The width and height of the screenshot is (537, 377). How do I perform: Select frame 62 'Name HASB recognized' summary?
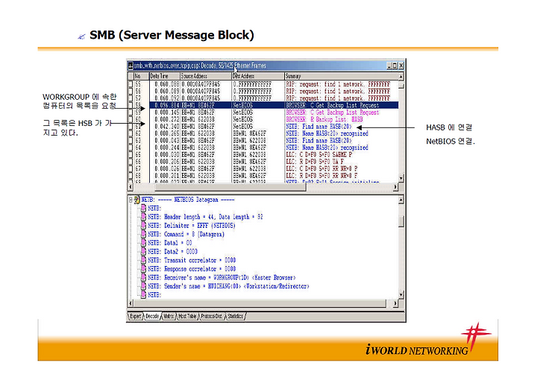[x=327, y=133]
